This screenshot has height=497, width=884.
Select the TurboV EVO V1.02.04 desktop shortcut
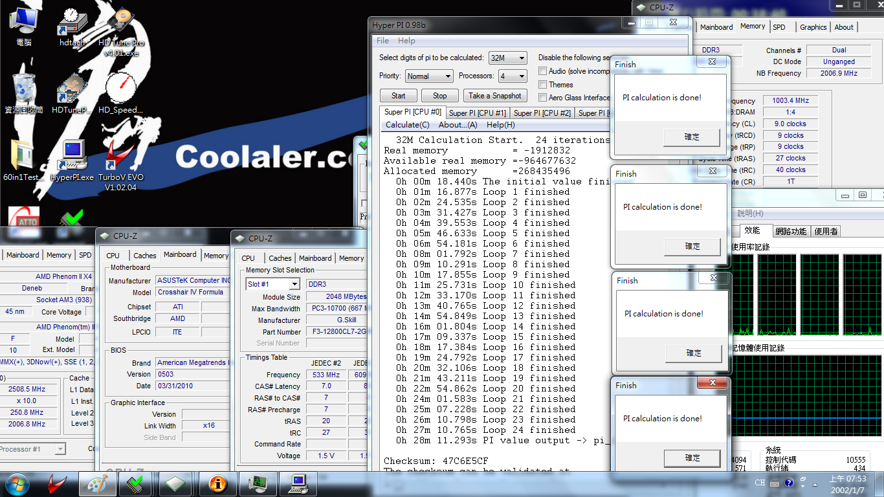click(121, 166)
